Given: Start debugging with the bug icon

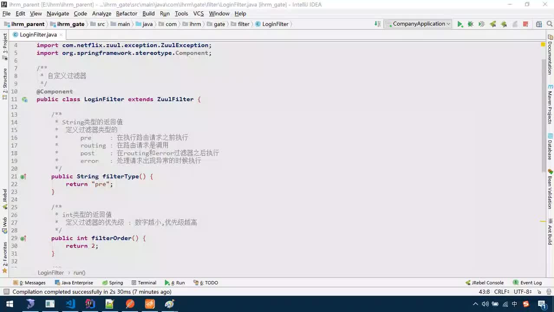Looking at the screenshot, I should click(470, 24).
